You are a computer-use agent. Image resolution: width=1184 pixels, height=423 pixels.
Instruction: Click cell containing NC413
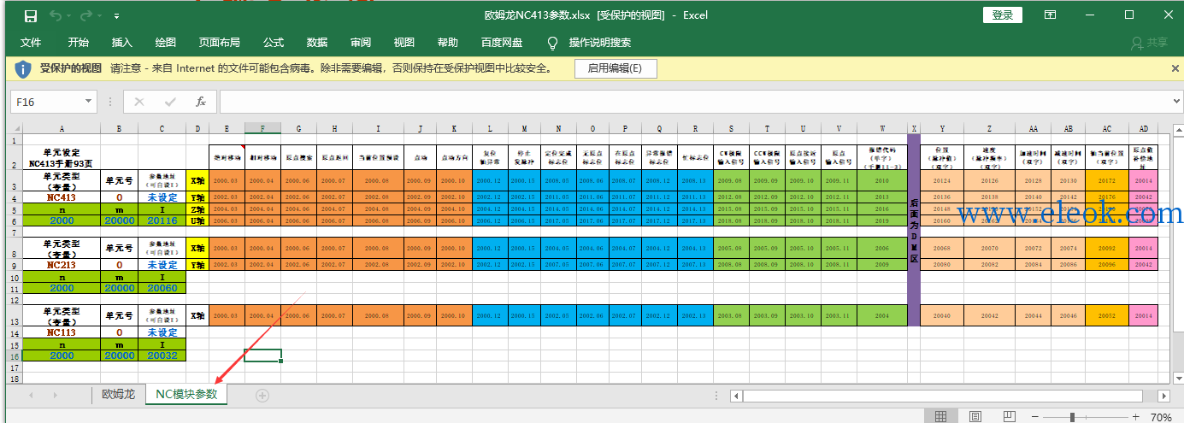pos(61,197)
